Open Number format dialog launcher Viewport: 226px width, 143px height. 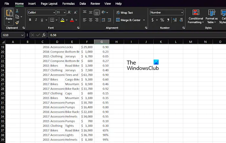[x=184, y=28]
